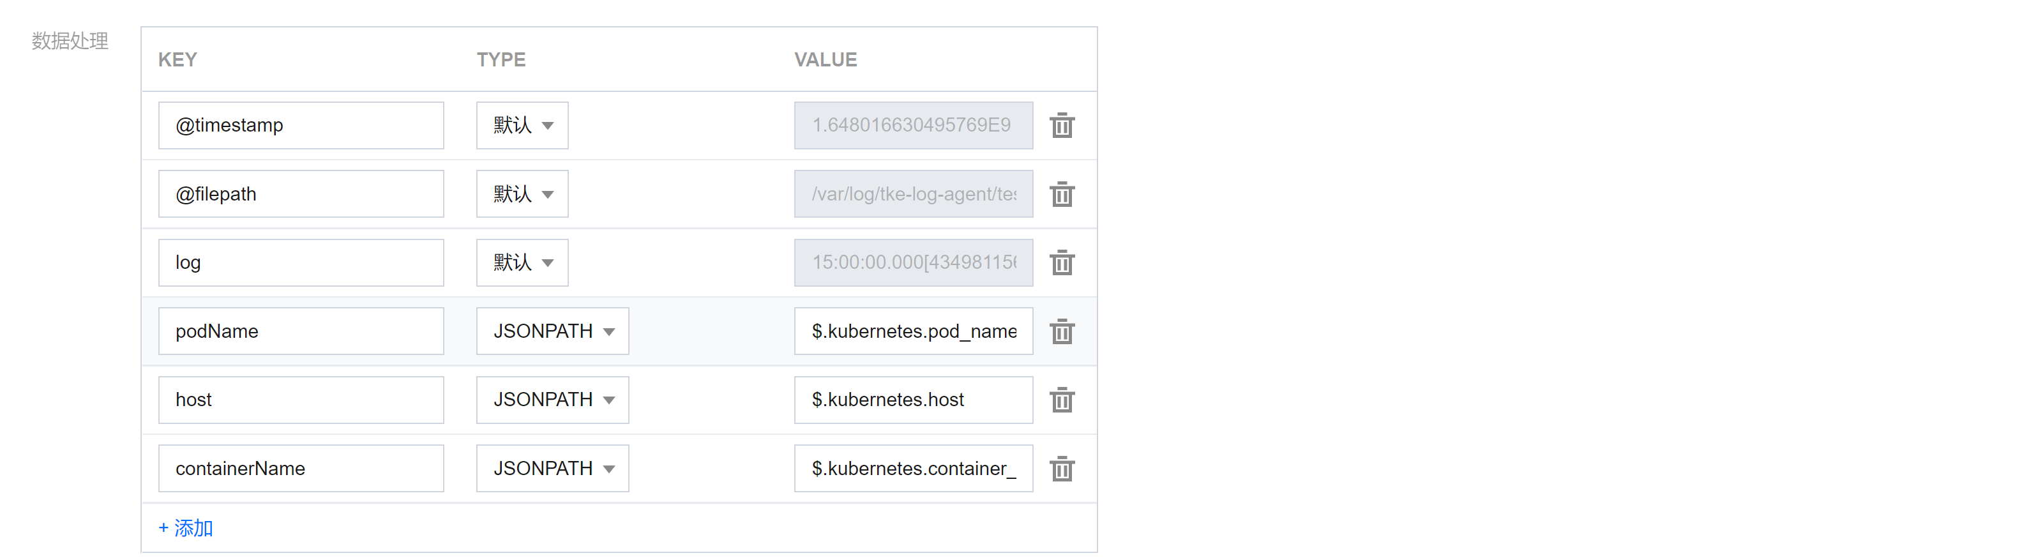
Task: Delete the containerName row with trash icon
Action: (1062, 469)
